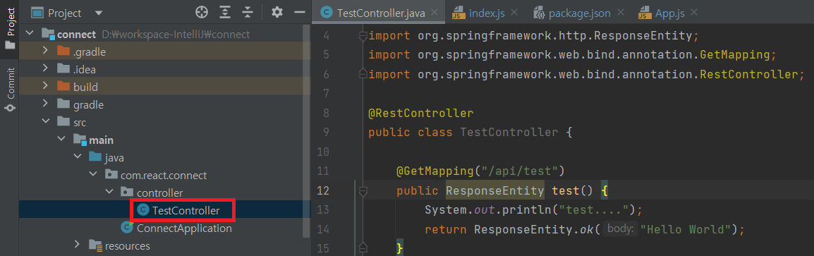Fold the test() method at line 12
814x256 pixels.
pos(363,191)
